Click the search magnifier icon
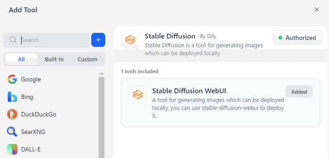Screen dimensions: 329x158 (x=13, y=40)
